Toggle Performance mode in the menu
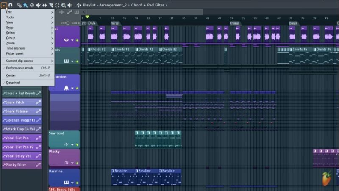The height and width of the screenshot is (191, 339). (28, 68)
